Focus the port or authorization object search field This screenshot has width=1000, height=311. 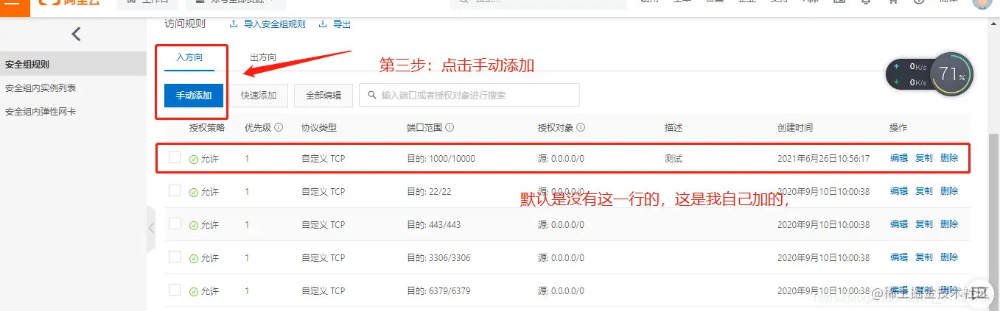[x=469, y=96]
